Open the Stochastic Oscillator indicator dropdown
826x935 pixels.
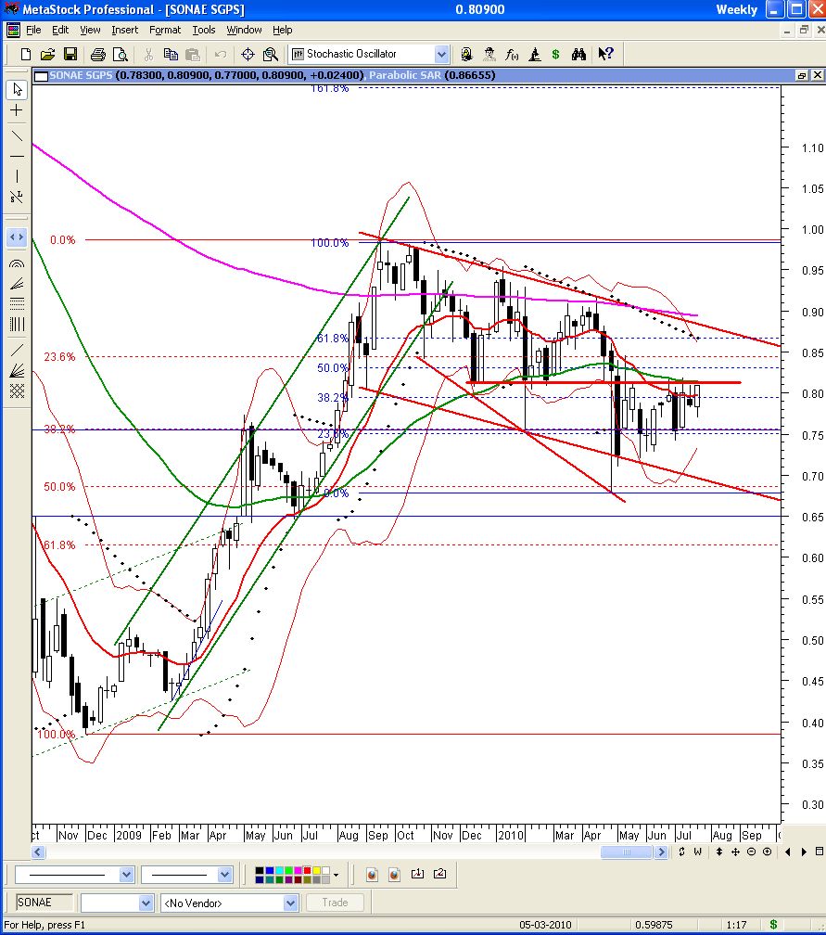441,54
